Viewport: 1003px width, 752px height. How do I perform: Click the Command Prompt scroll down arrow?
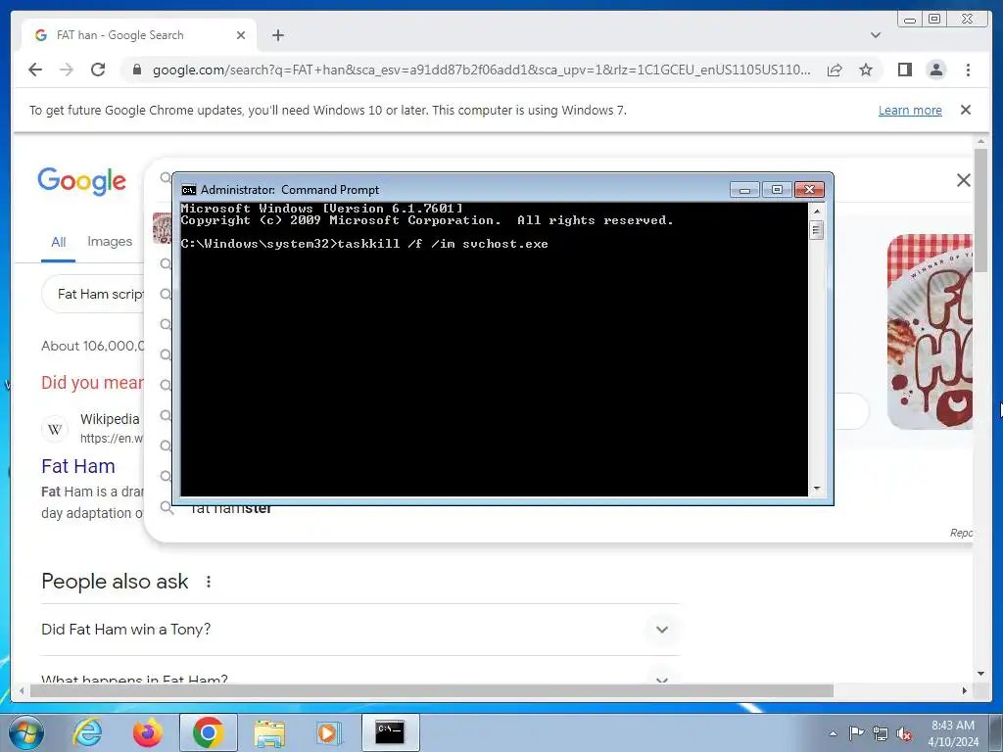[x=816, y=489]
